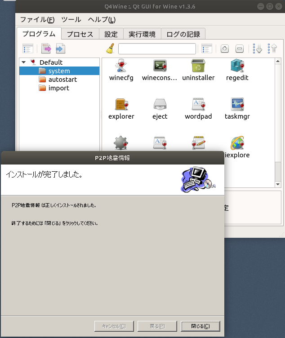The height and width of the screenshot is (338, 285).
Task: Click the gear program icon below explorer
Action: click(x=121, y=143)
